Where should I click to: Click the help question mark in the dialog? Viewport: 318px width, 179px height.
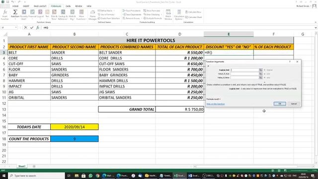click(290, 62)
